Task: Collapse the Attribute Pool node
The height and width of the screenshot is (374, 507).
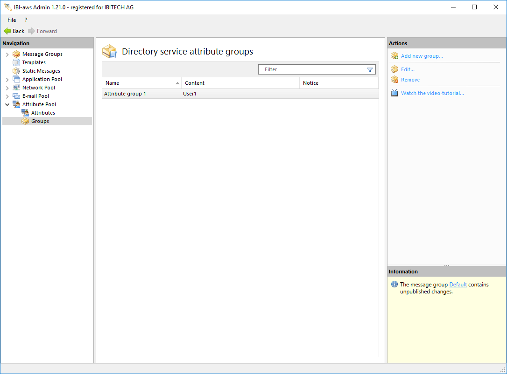Action: [x=7, y=105]
